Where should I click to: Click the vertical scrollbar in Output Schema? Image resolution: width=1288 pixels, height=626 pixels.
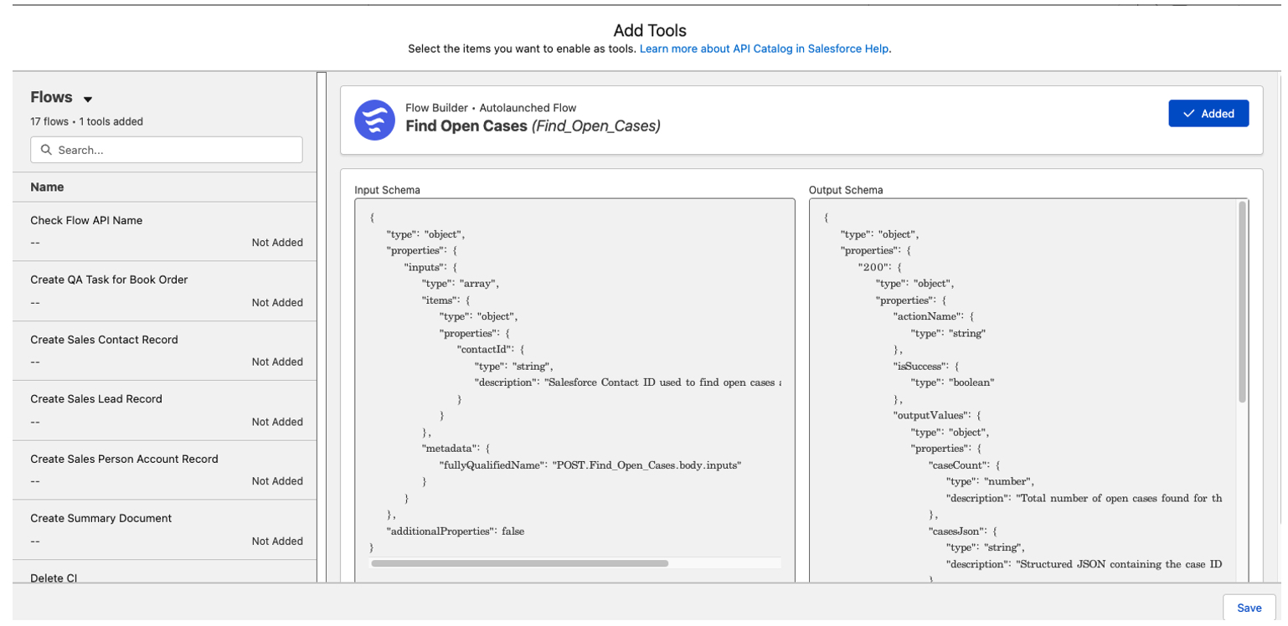pos(1242,301)
